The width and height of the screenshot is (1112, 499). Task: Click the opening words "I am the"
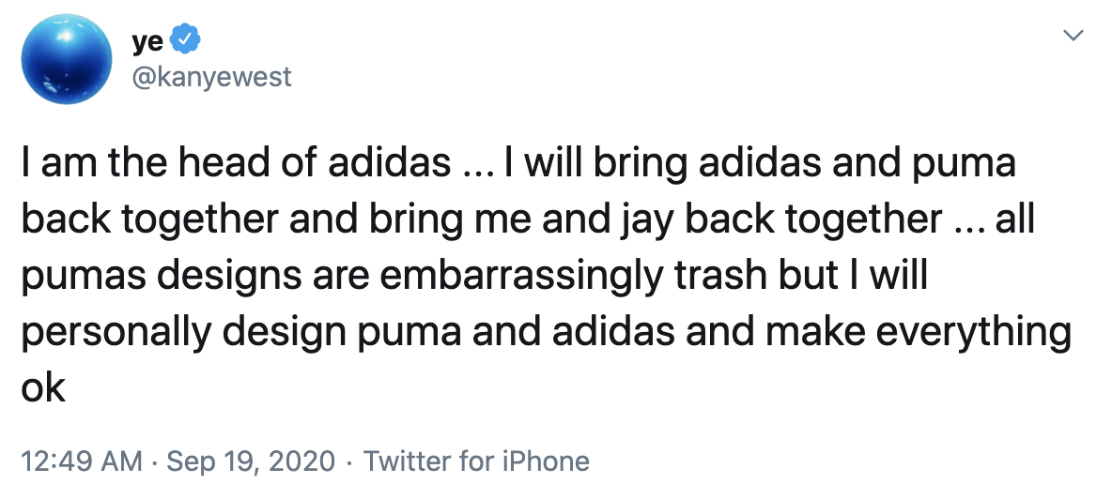point(80,164)
